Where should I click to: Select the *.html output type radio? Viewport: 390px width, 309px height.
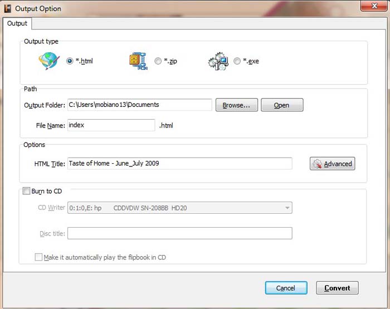click(70, 61)
